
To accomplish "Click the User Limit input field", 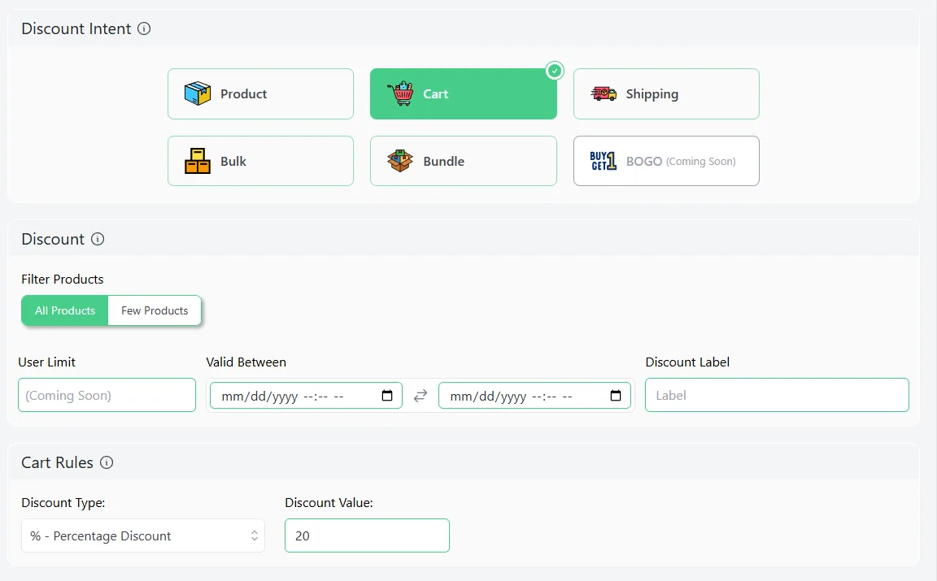I will 107,395.
